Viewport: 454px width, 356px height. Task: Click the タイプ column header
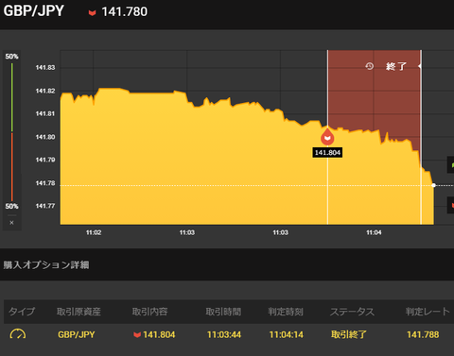coord(22,312)
